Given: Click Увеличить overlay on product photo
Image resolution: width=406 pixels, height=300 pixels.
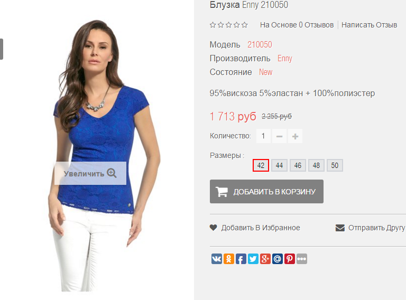Looking at the screenshot, I should 90,173.
